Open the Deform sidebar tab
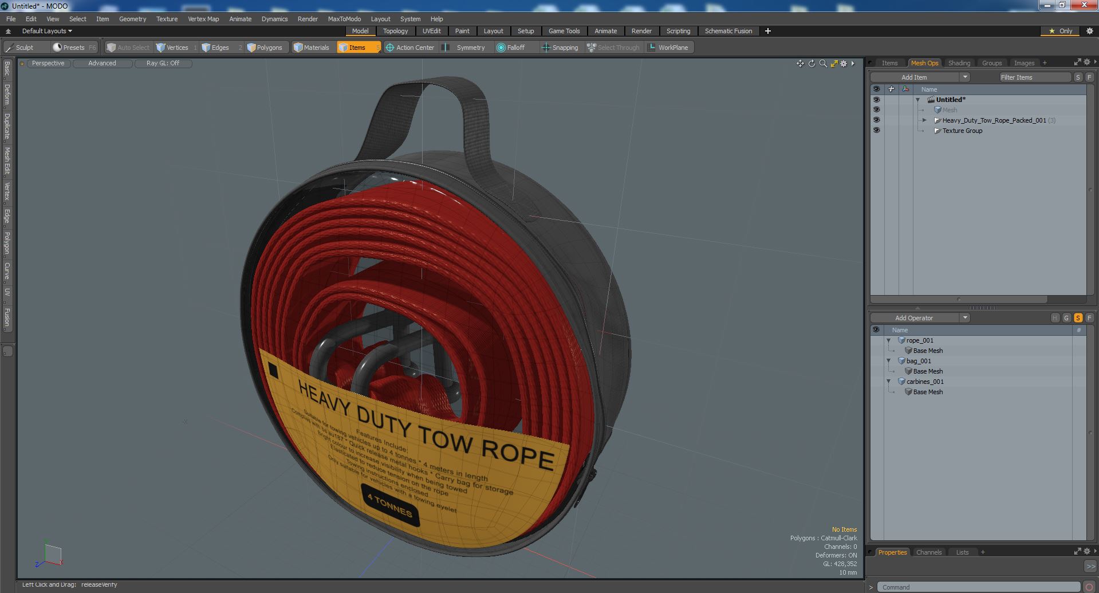 (7, 95)
